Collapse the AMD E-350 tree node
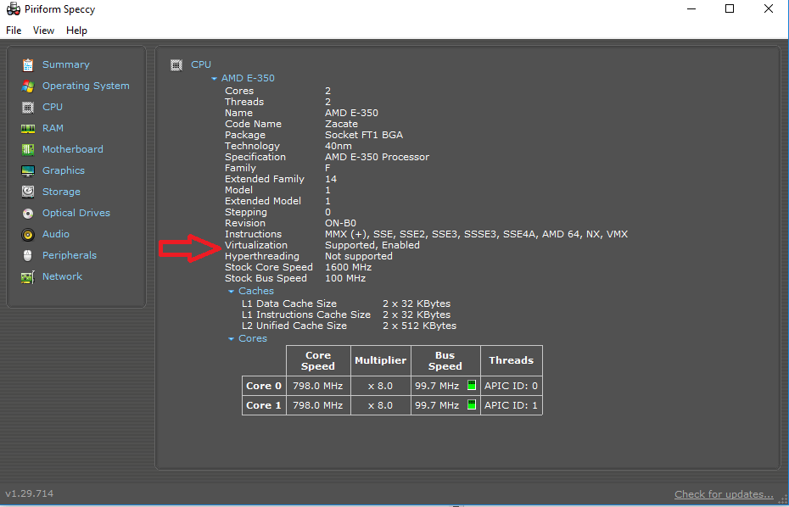 [215, 79]
